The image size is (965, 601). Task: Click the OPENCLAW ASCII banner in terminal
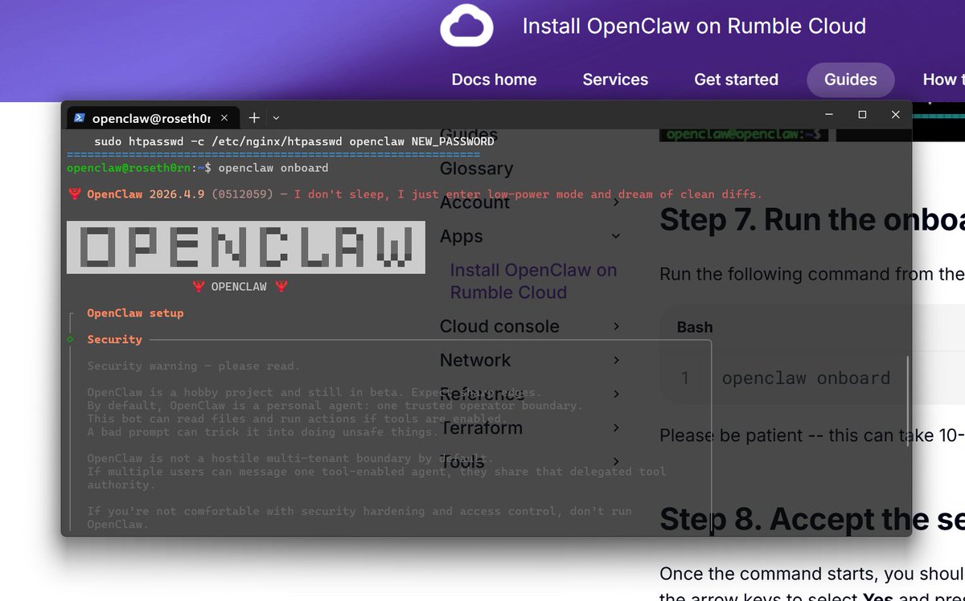click(245, 247)
